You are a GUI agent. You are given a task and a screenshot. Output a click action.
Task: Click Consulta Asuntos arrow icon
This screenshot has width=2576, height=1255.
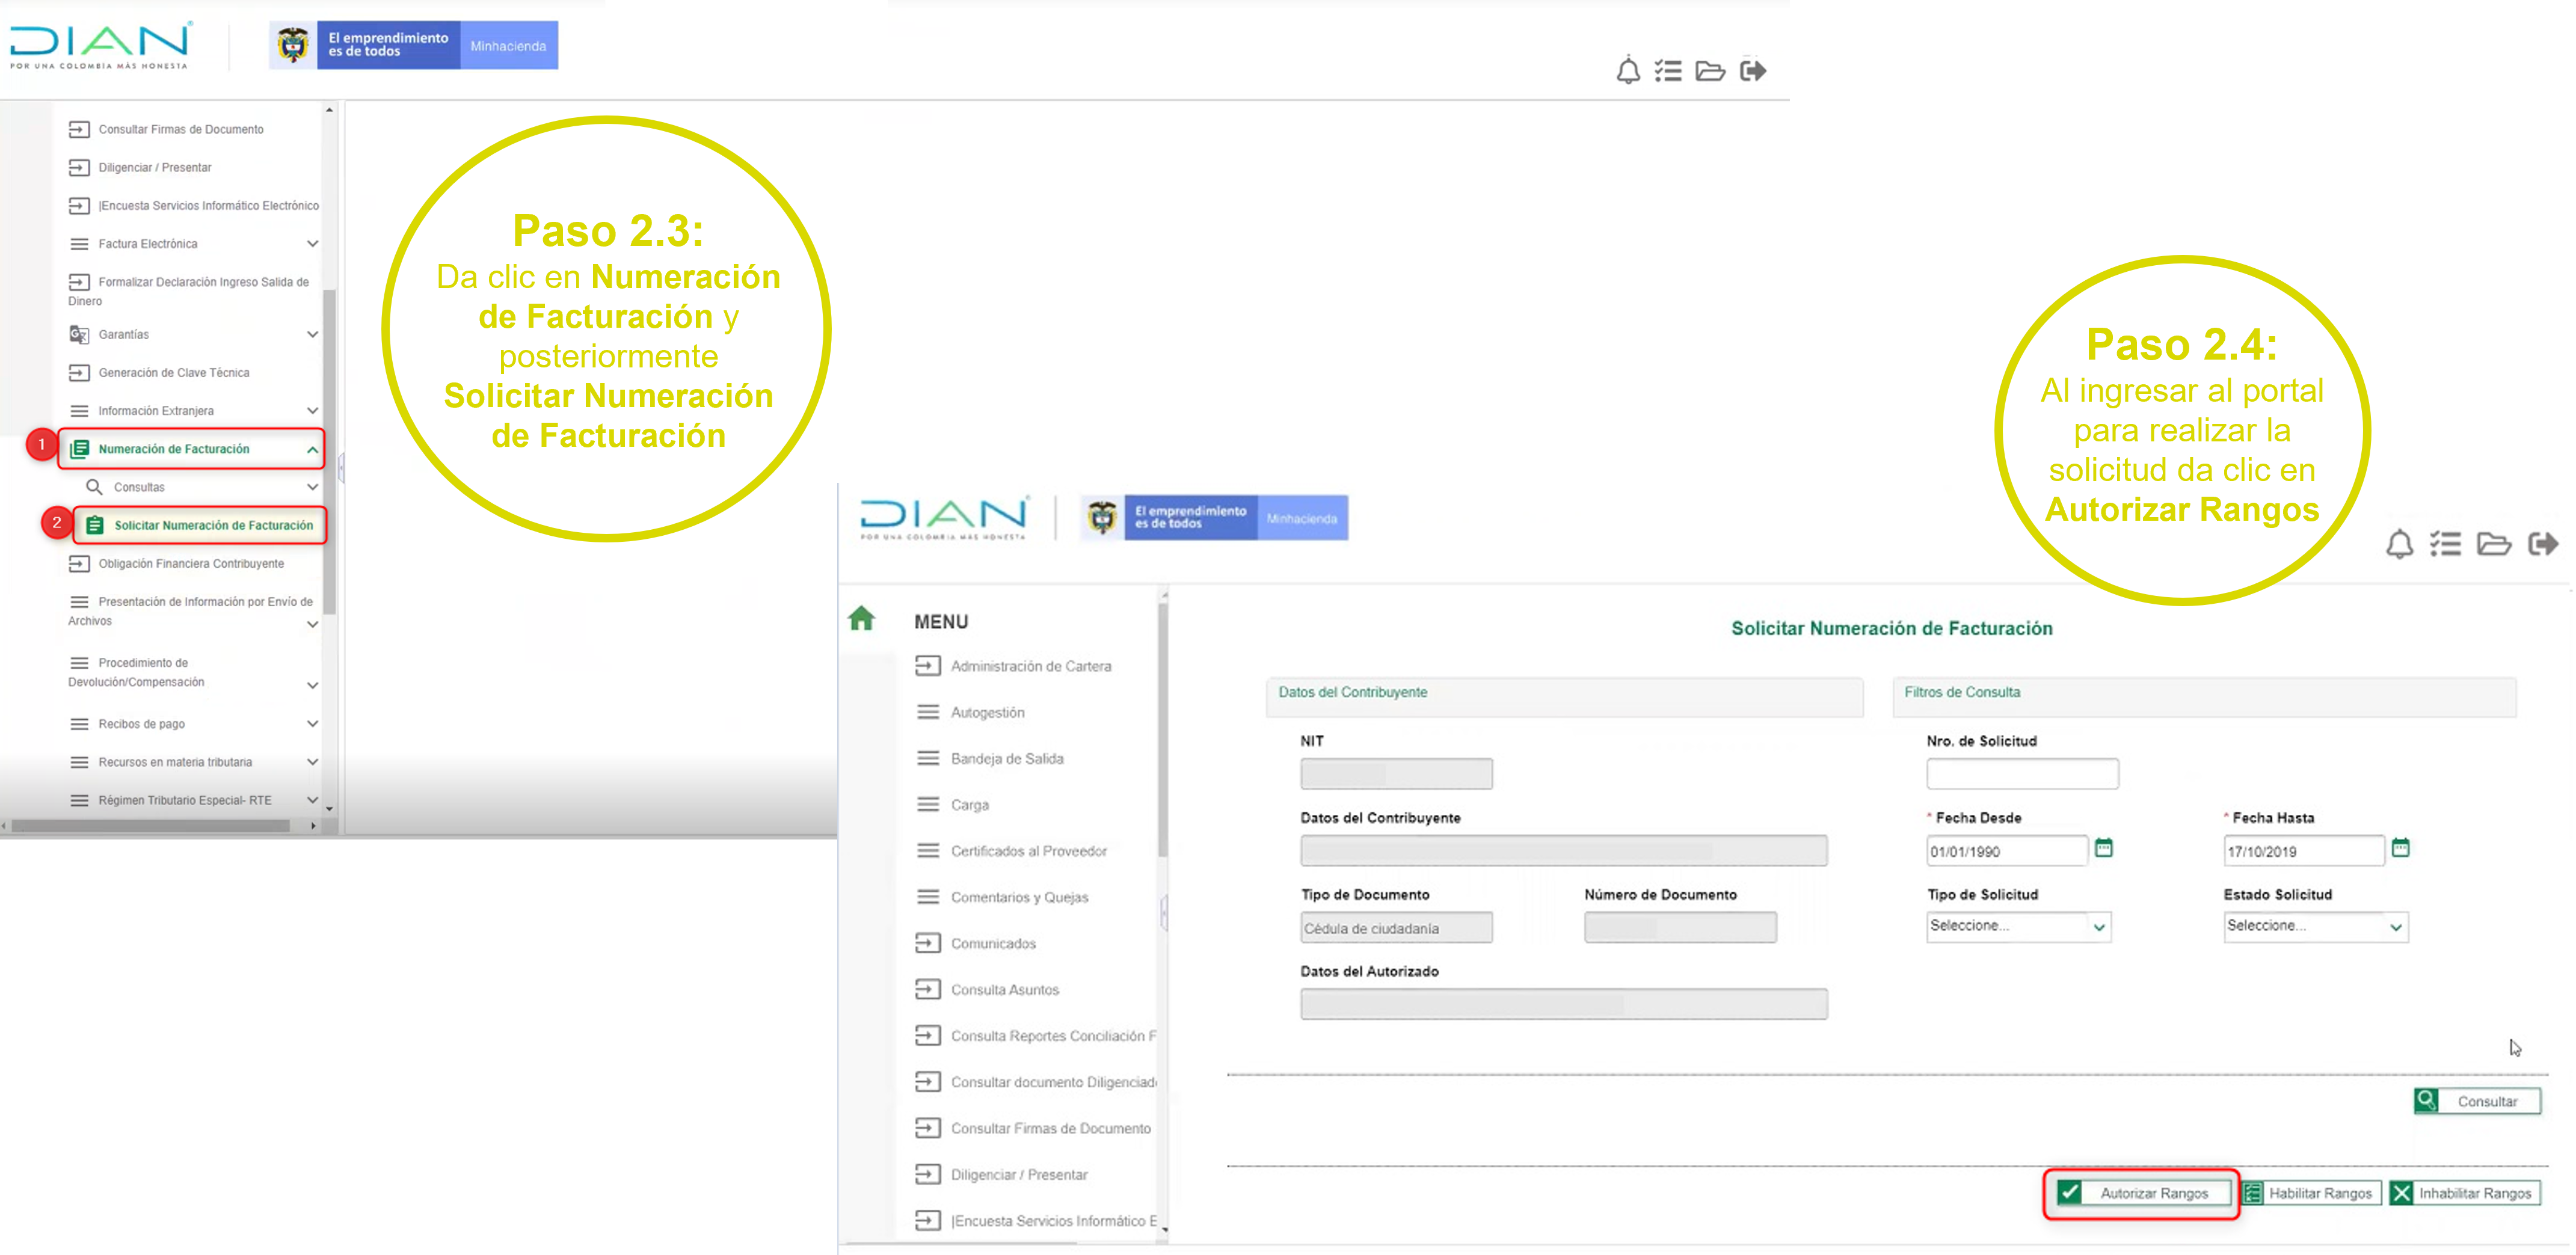(x=928, y=989)
